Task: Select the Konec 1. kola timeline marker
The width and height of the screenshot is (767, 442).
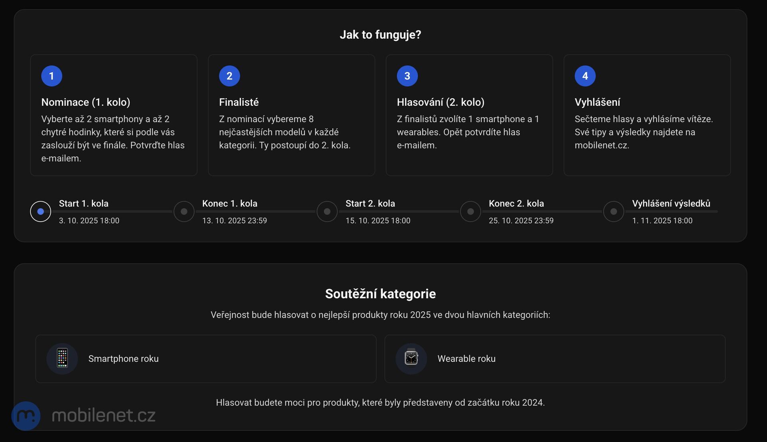Action: pyautogui.click(x=184, y=212)
